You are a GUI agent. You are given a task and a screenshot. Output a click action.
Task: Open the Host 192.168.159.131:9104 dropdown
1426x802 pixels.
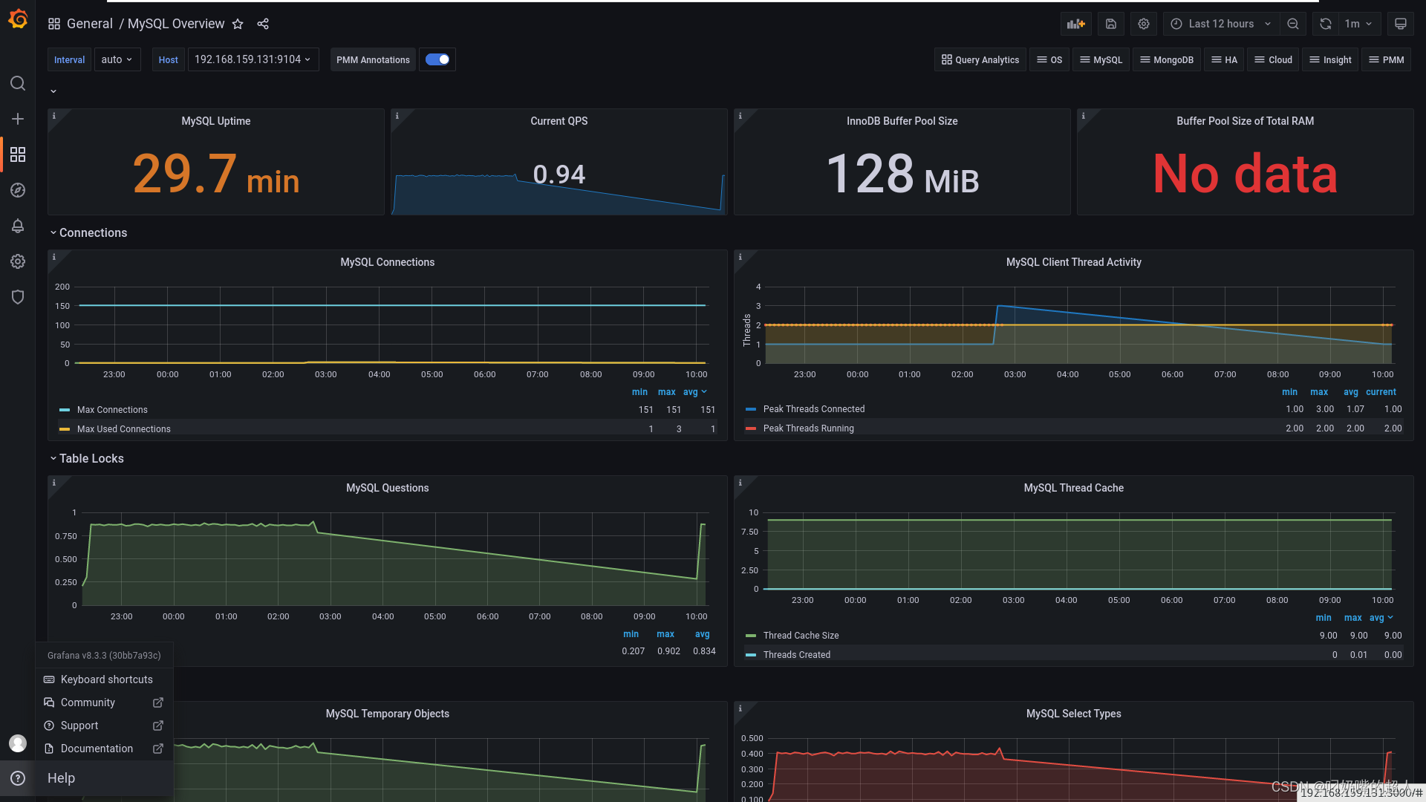point(253,59)
